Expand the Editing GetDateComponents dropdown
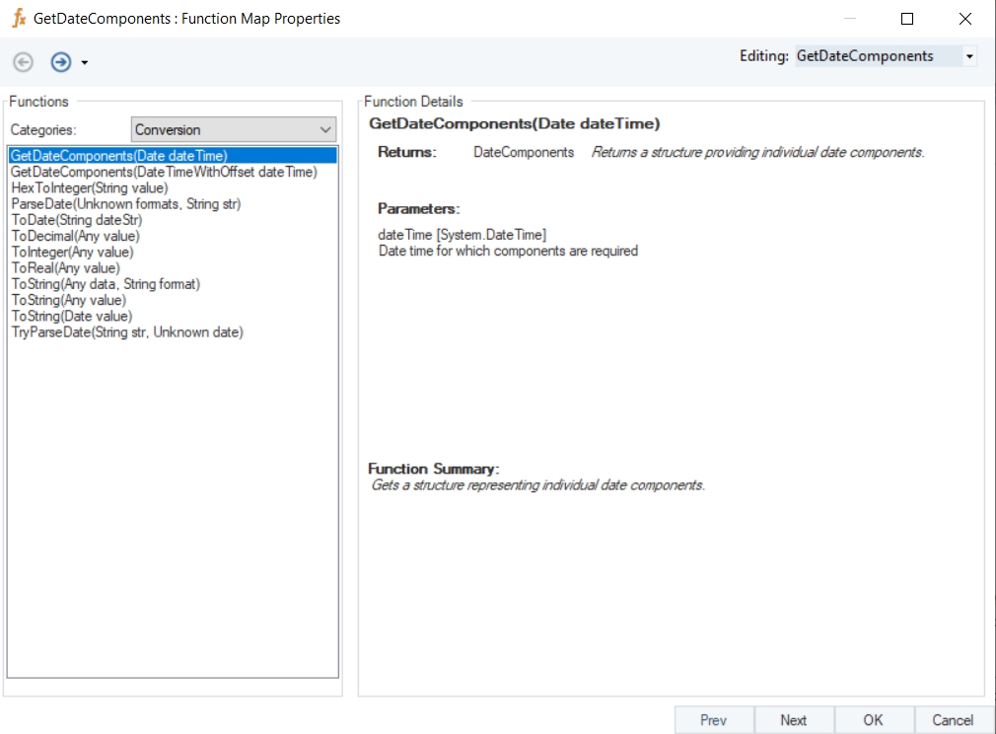 tap(968, 57)
